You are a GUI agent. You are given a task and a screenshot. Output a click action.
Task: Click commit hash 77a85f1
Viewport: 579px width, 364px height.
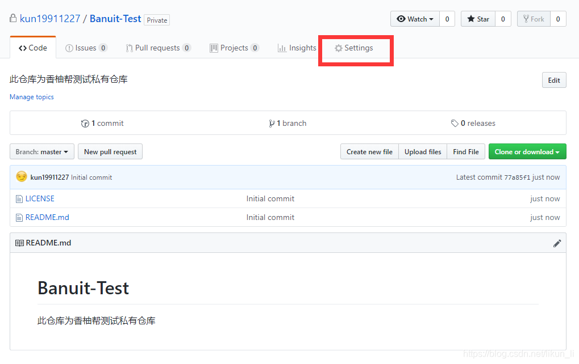pos(517,177)
